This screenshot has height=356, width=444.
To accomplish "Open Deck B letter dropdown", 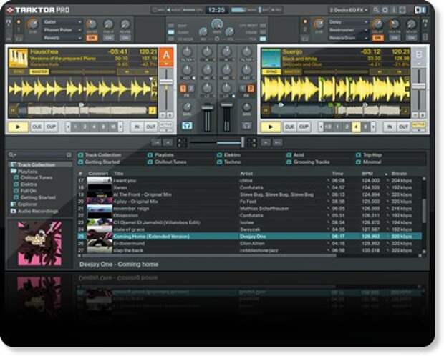I will coord(418,64).
